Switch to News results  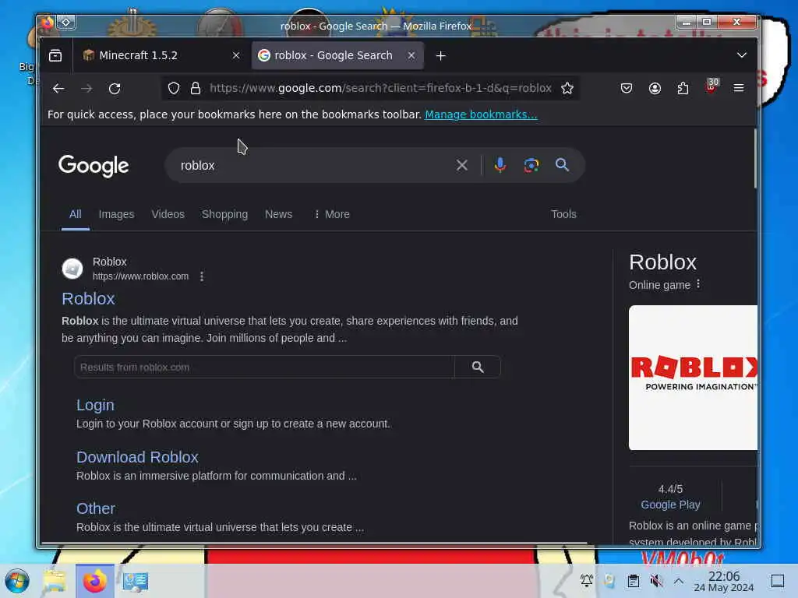[x=278, y=214]
